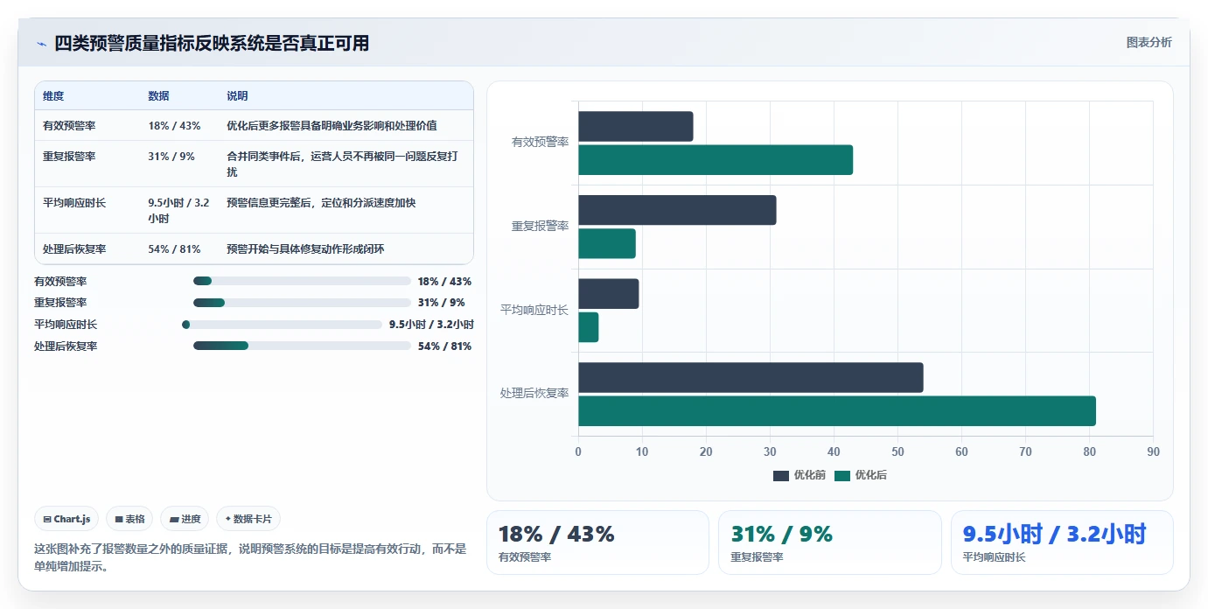The image size is (1208, 609).
Task: Click the 有效预警率 y-axis label in chart
Action: click(540, 143)
